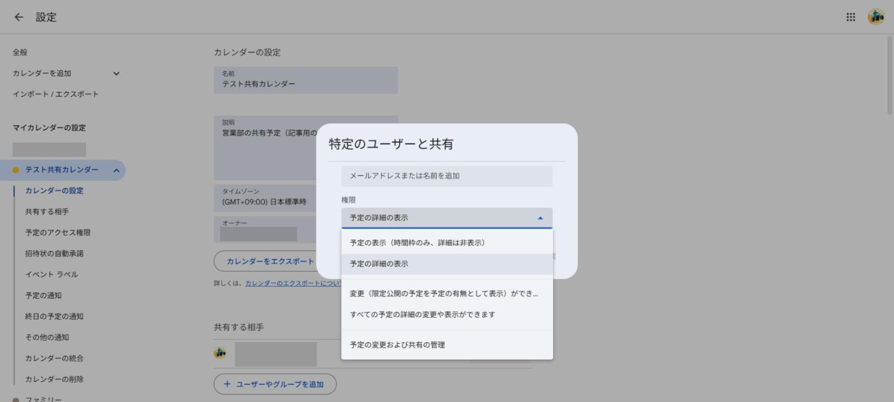Screen dimensions: 894x402
Task: Jump to イベント ラベル
Action: [51, 275]
